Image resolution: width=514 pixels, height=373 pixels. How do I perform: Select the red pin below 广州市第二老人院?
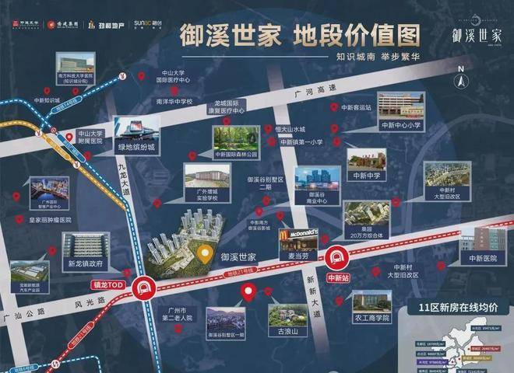coord(178,329)
